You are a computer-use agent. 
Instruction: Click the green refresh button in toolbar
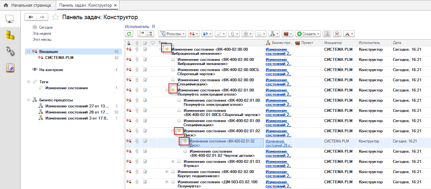click(129, 34)
